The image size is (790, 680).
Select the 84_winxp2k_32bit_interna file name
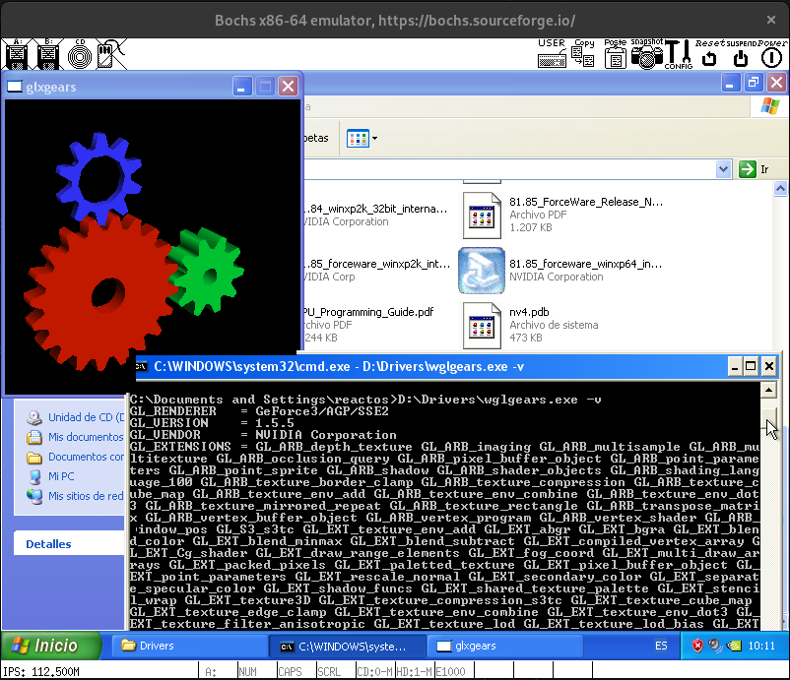376,209
